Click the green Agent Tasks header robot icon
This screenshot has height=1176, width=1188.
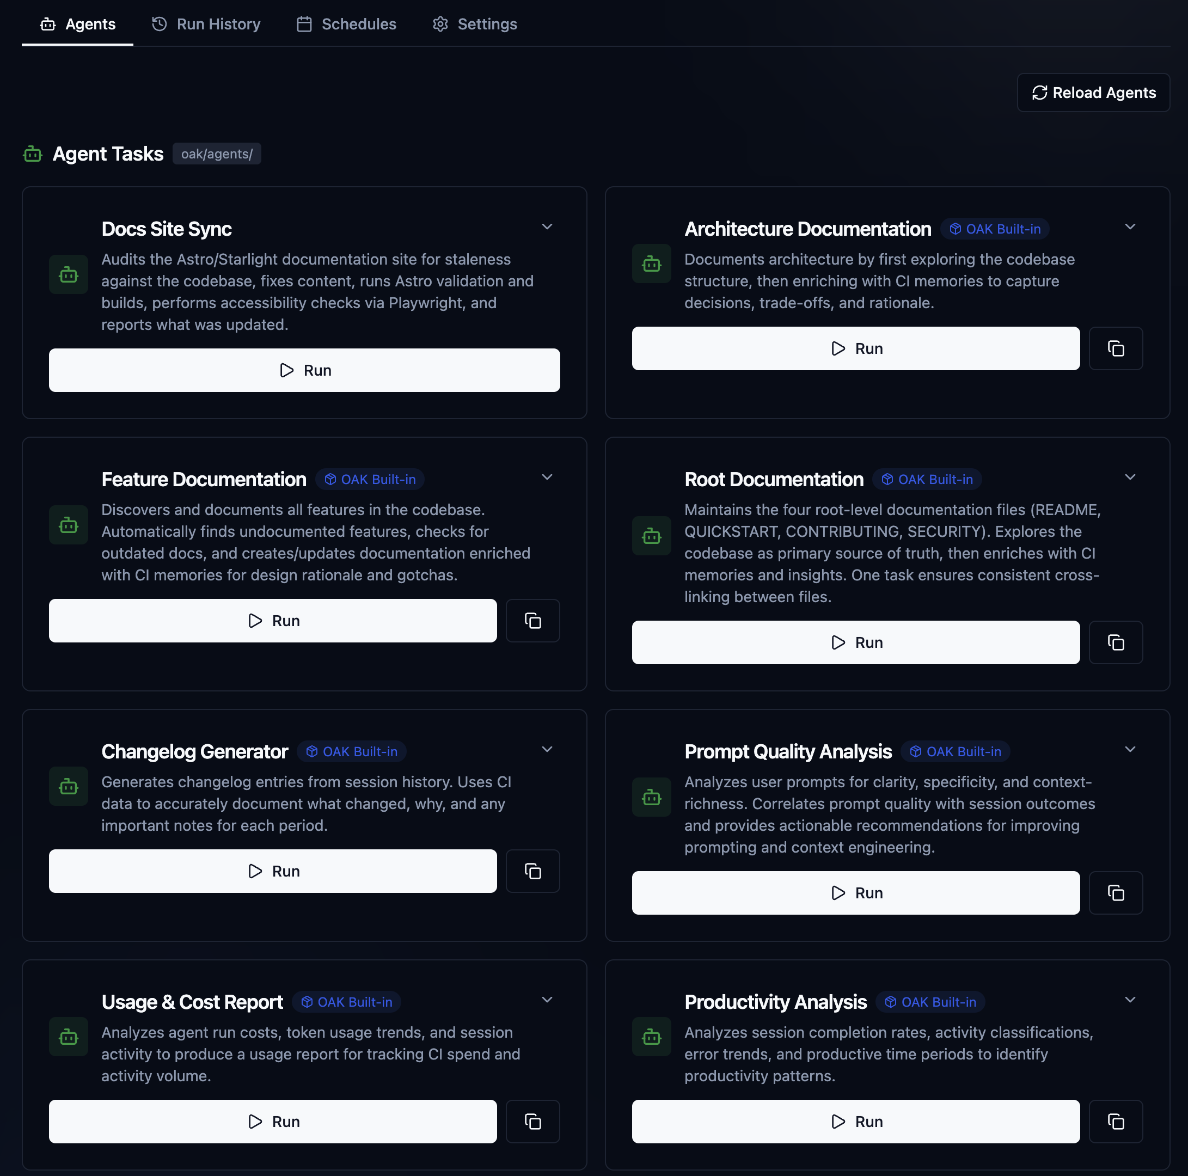(x=33, y=154)
